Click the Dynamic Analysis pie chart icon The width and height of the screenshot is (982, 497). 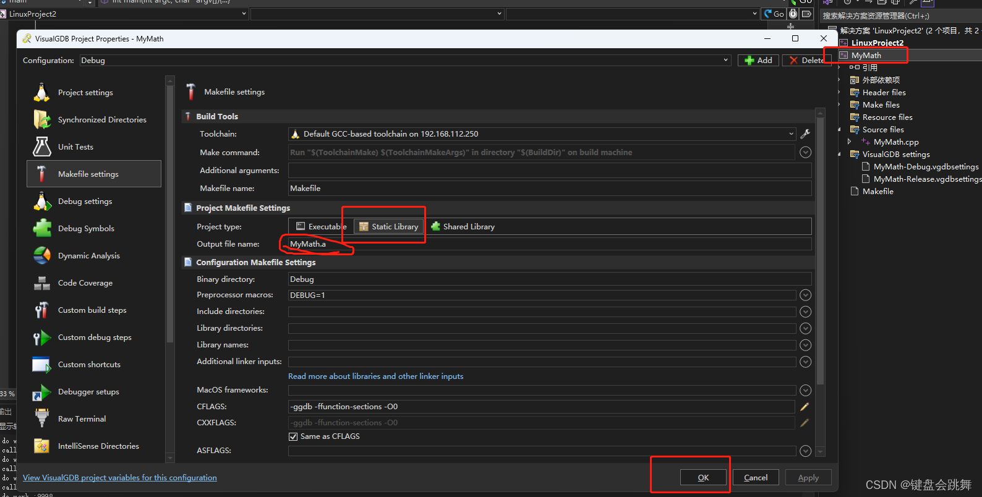[42, 255]
